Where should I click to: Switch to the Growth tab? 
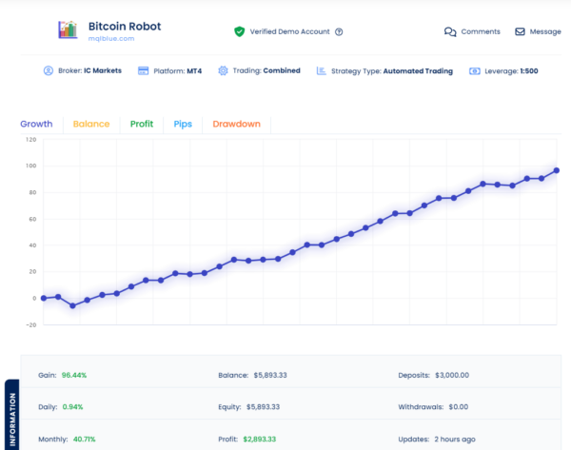[x=36, y=124]
